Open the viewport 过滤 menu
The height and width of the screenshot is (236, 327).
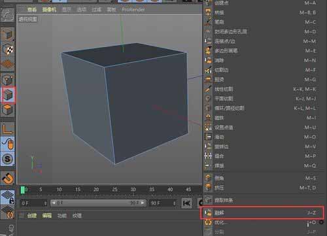[x=96, y=10]
